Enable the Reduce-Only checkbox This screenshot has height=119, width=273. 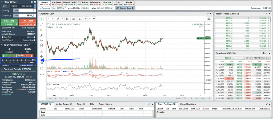[34, 40]
